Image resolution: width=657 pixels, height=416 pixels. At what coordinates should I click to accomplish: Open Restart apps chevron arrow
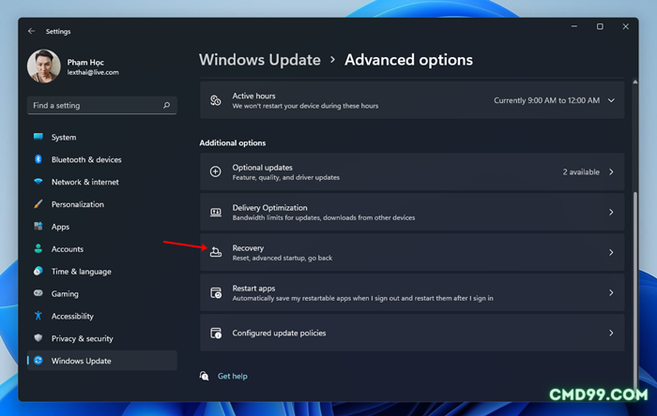(x=611, y=292)
